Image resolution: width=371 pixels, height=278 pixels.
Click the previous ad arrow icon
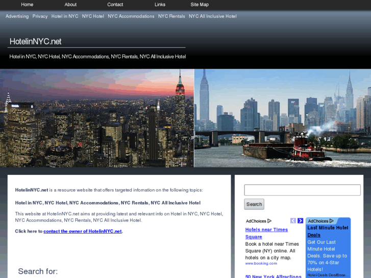(x=293, y=221)
